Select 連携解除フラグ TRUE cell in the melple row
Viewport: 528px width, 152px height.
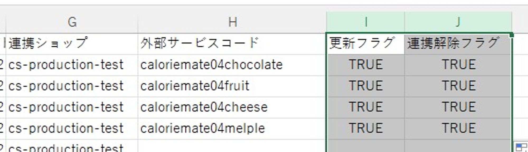click(458, 129)
